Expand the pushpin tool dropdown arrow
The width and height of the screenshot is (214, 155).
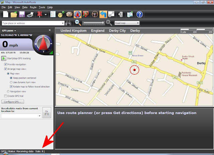(x=46, y=15)
